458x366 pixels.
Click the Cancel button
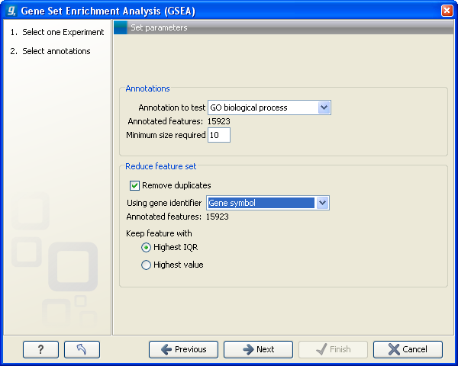click(408, 349)
